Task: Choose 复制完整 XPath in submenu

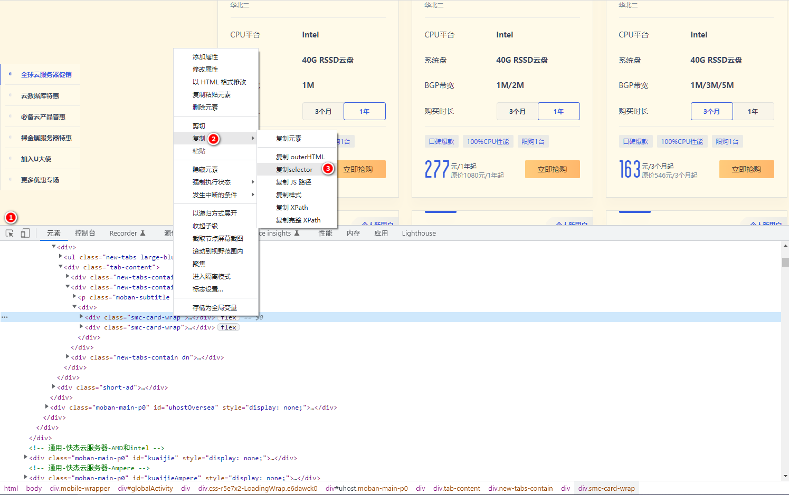Action: [297, 220]
